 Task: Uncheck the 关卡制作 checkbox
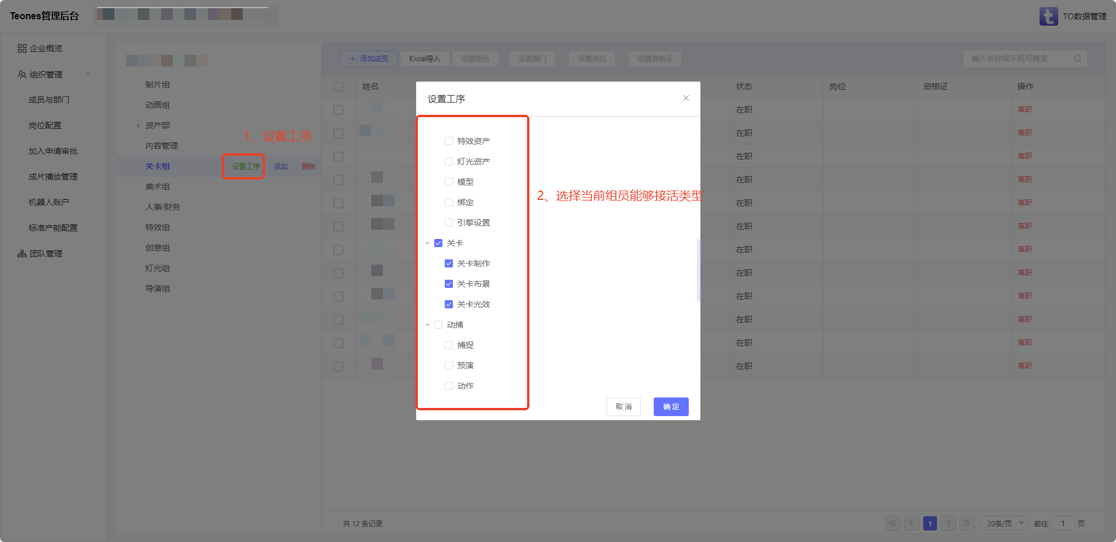tap(449, 263)
